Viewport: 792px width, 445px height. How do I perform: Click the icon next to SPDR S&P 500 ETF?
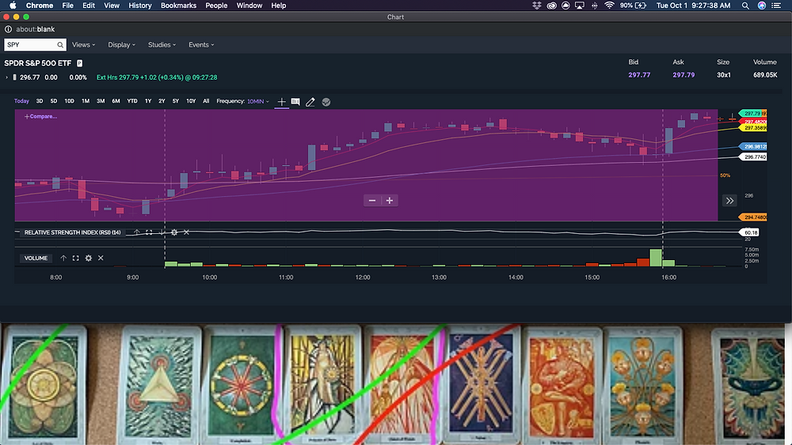click(x=79, y=63)
